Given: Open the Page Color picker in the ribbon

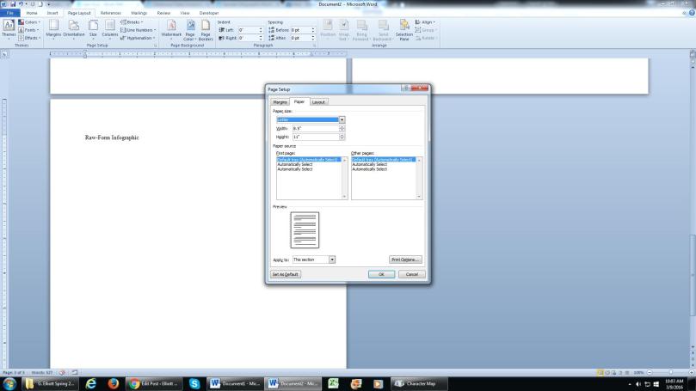Looking at the screenshot, I should click(190, 28).
